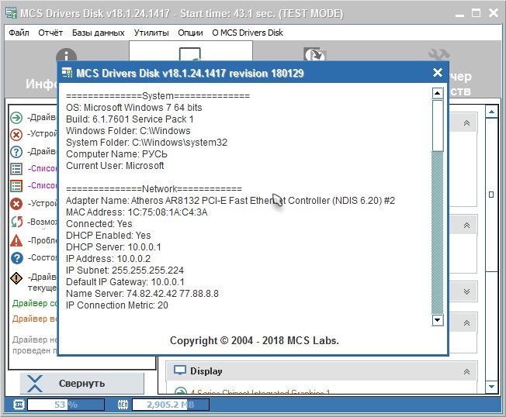Click the green arrow driver legend icon
Screen dimensions: 506x417
pyautogui.click(x=16, y=118)
